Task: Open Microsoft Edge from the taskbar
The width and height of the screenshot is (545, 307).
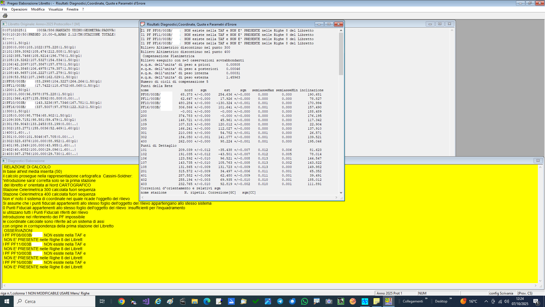Action: click(207, 301)
